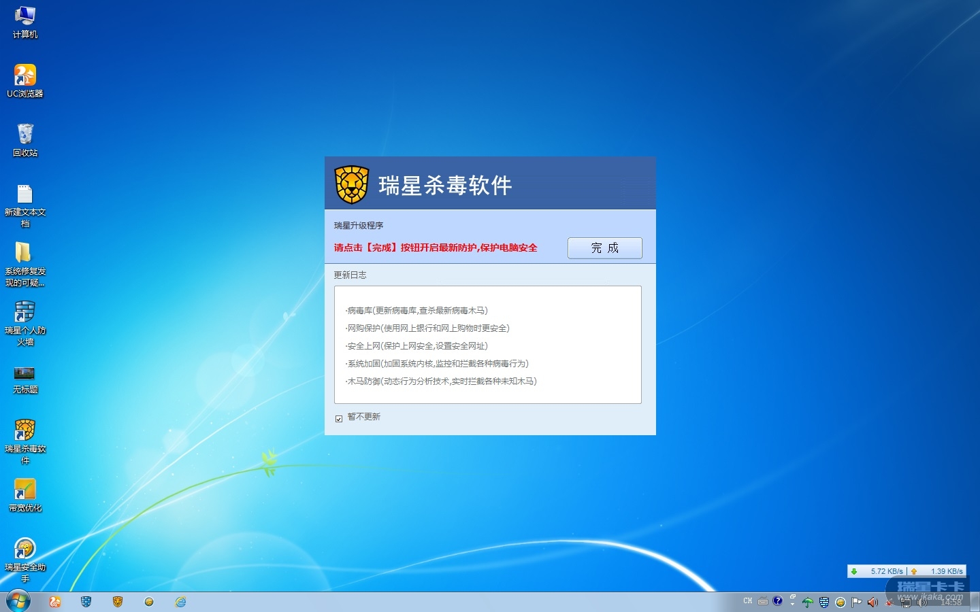Select the 瑞星杀毒软件 desktop shortcut
The height and width of the screenshot is (612, 980).
pyautogui.click(x=25, y=442)
